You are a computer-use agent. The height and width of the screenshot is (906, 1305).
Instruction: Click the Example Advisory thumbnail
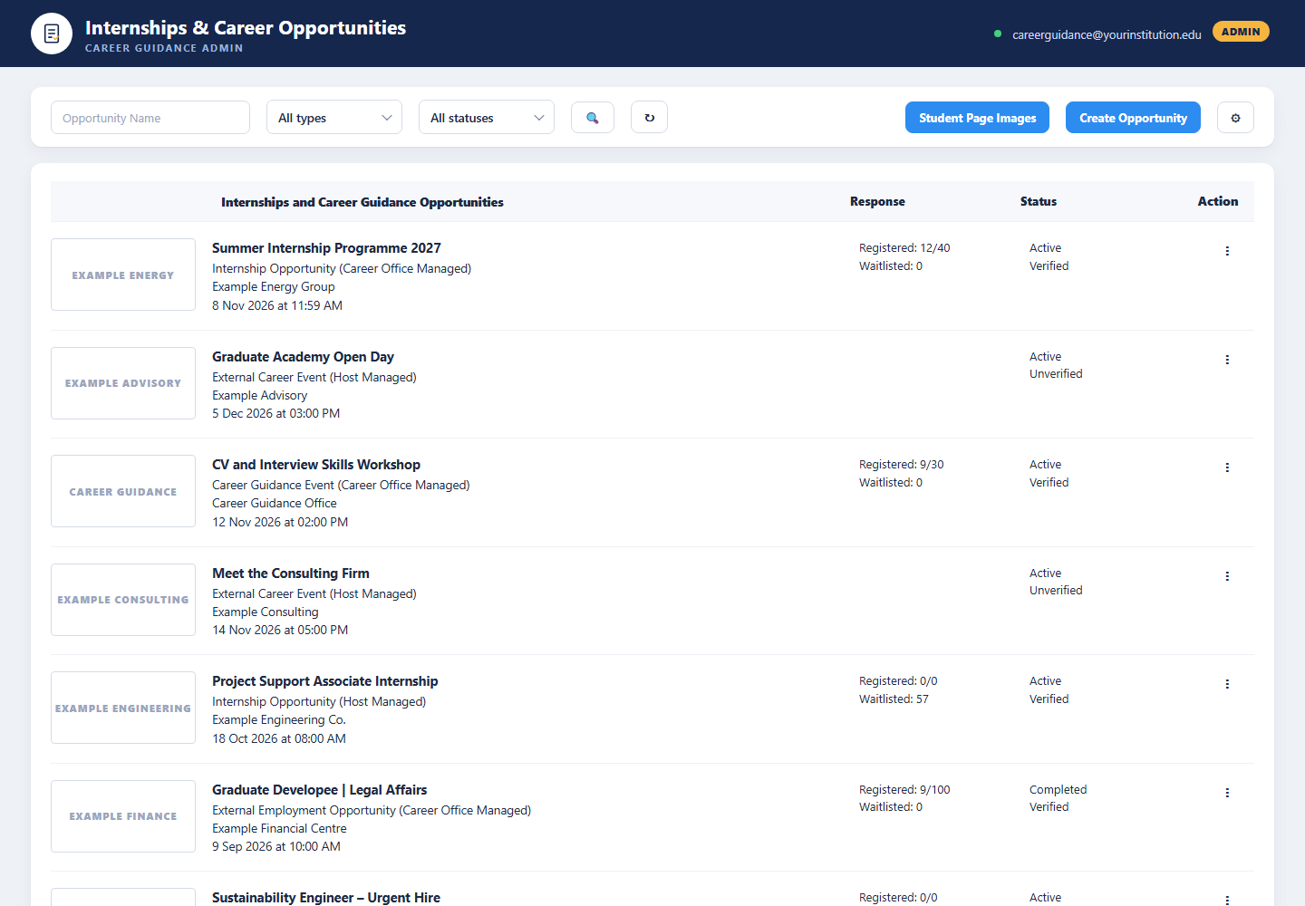tap(123, 383)
